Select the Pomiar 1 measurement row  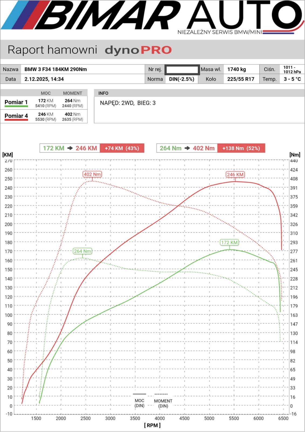pyautogui.click(x=44, y=103)
